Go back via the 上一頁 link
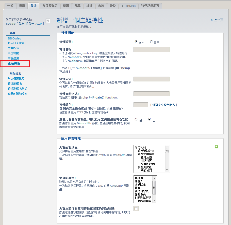Viewport: 231px width, 225px height. (x=217, y=20)
